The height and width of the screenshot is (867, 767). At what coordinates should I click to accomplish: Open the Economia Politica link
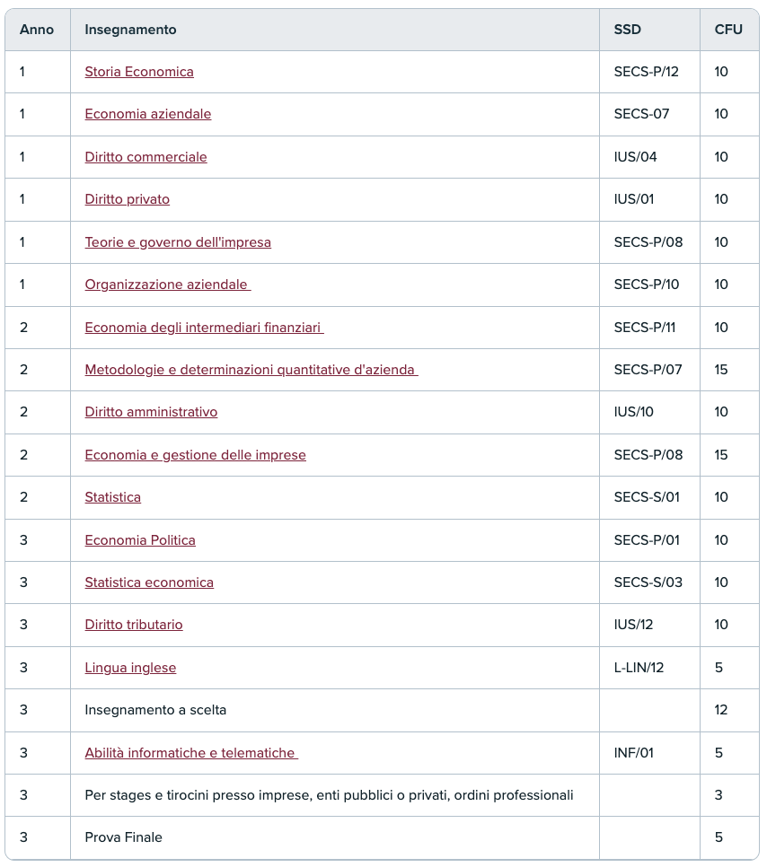[140, 540]
